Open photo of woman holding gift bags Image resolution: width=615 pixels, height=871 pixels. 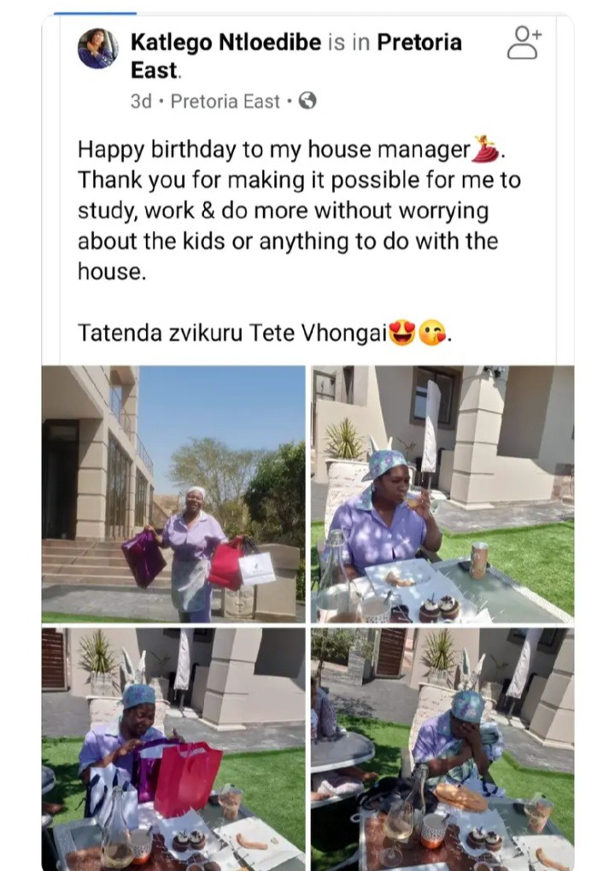point(173,494)
